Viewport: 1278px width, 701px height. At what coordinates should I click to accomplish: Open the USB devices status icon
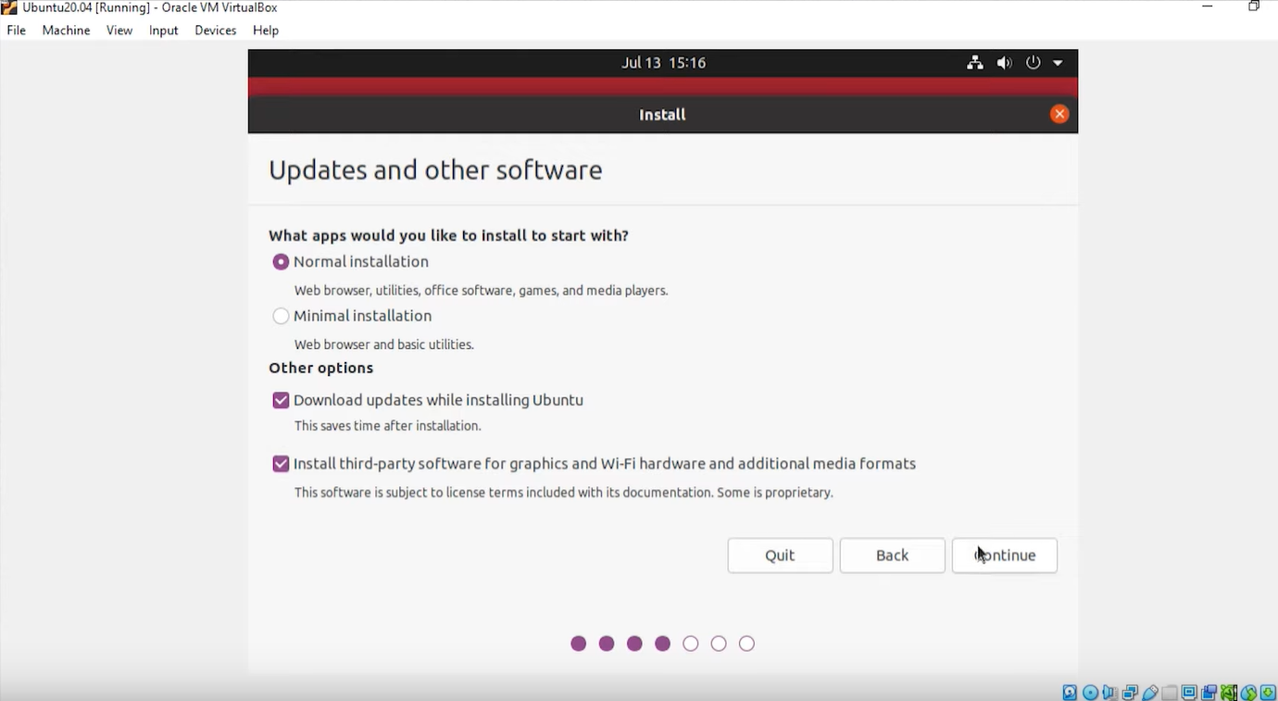click(1150, 692)
